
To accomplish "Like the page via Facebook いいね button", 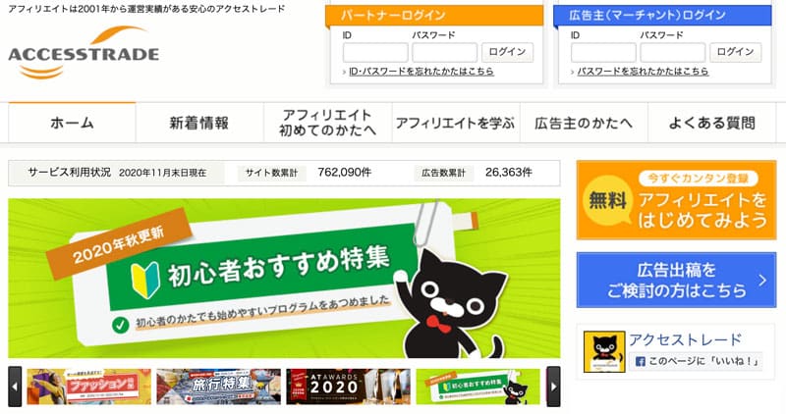I will coord(696,361).
